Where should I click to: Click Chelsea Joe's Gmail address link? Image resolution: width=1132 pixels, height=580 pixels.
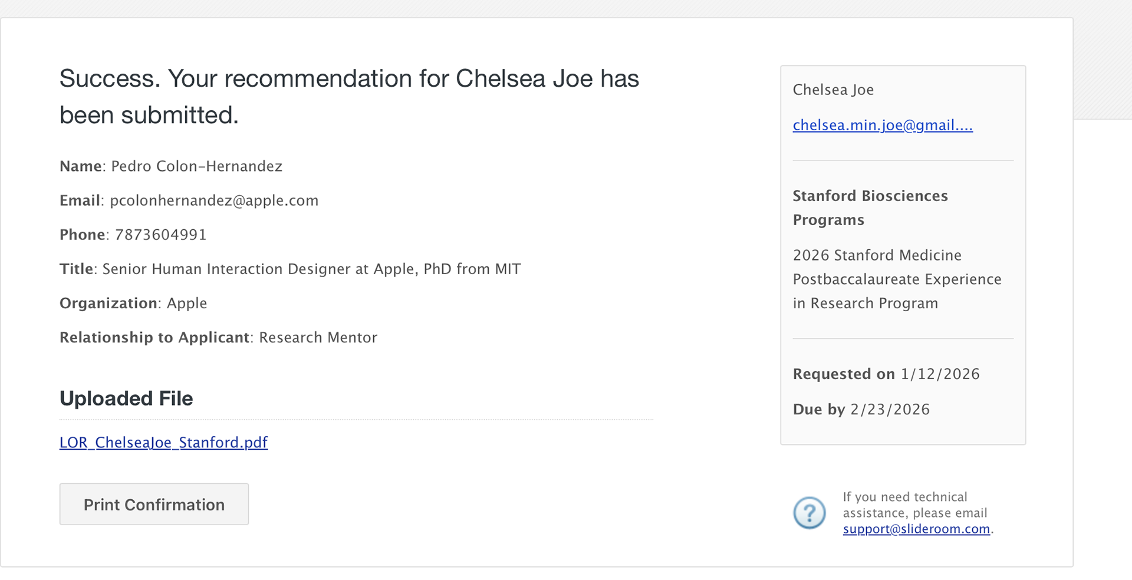(x=882, y=125)
